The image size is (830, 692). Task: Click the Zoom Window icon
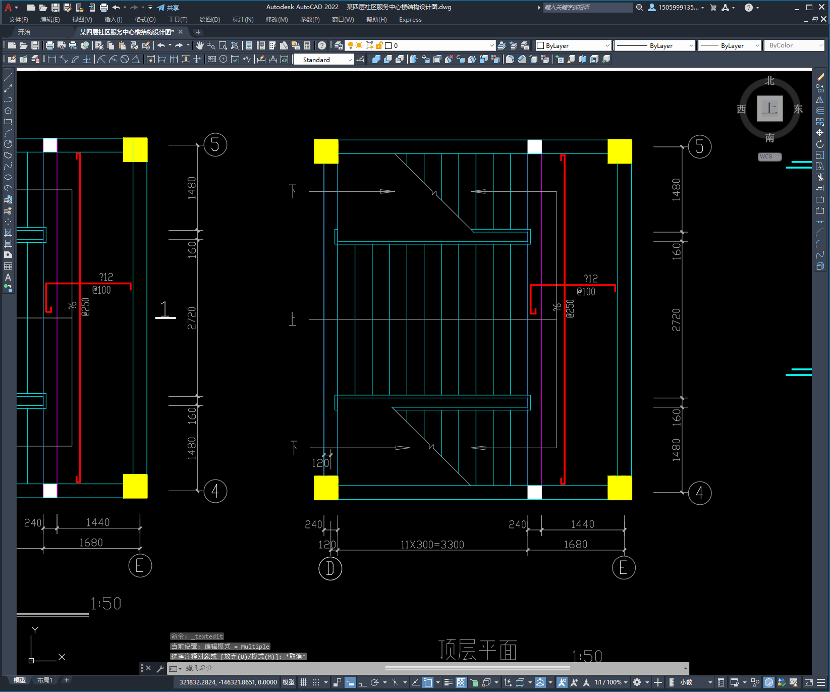[223, 45]
